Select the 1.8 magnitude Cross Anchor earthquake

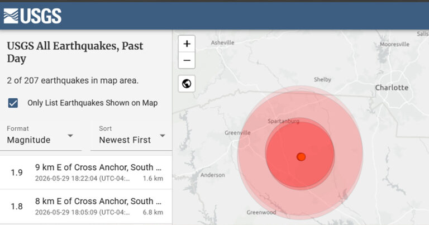pyautogui.click(x=86, y=207)
